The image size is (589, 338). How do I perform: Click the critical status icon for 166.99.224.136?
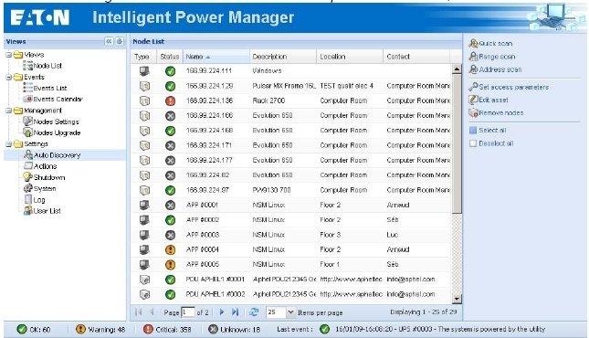click(170, 100)
